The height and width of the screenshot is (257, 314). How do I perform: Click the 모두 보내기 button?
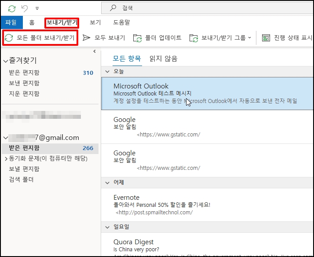tap(104, 38)
